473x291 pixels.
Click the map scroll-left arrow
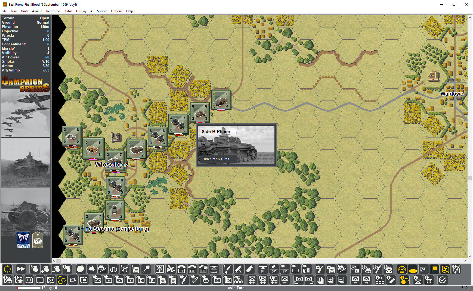[54, 261]
